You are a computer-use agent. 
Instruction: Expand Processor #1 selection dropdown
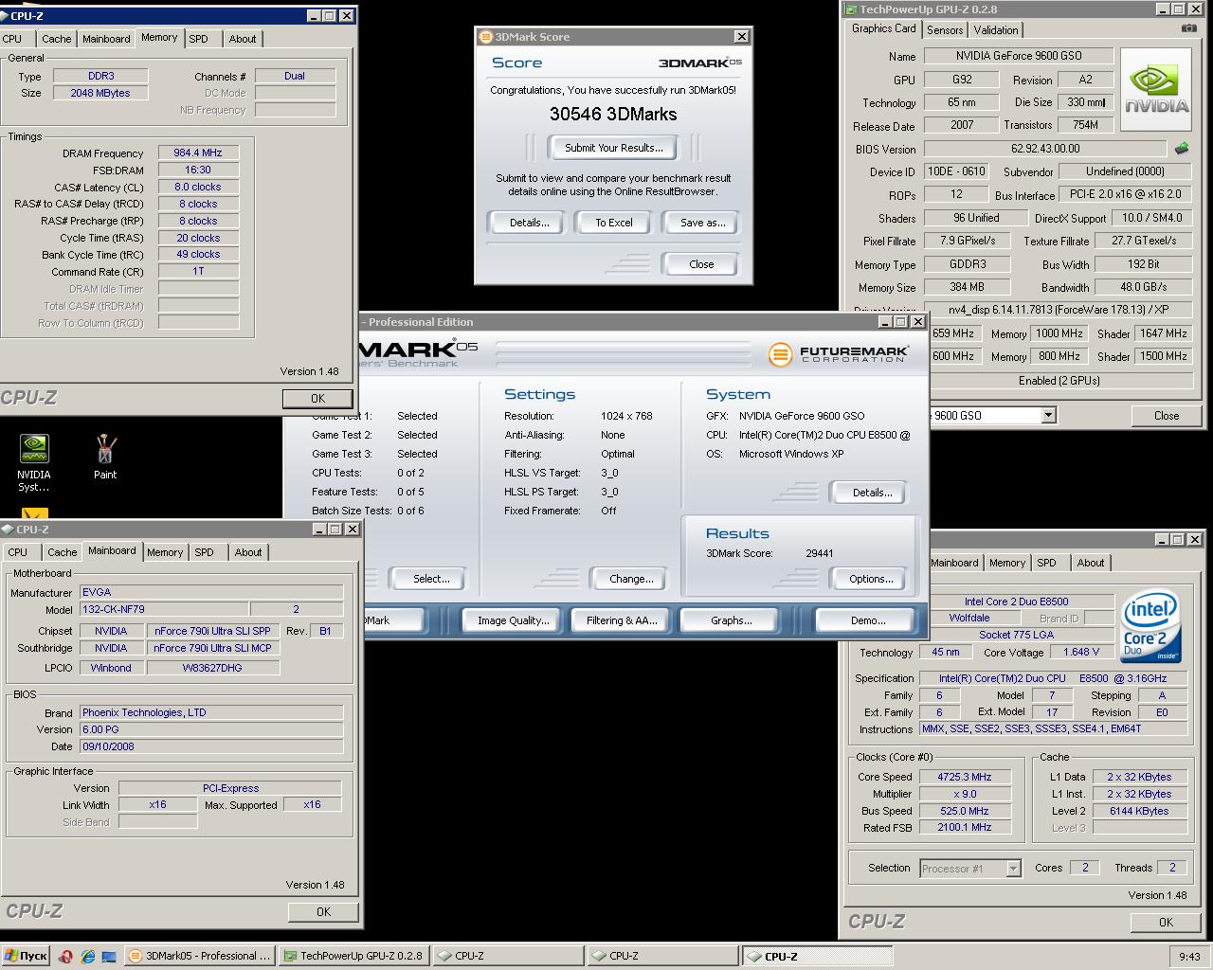(1013, 869)
